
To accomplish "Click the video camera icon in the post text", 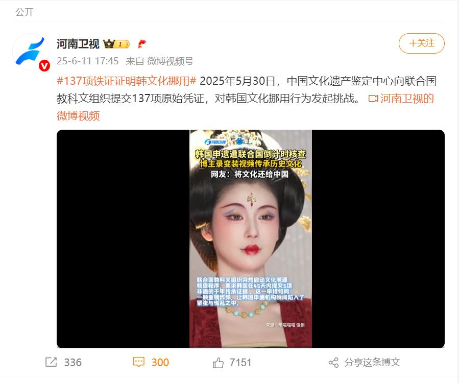I will click(373, 99).
